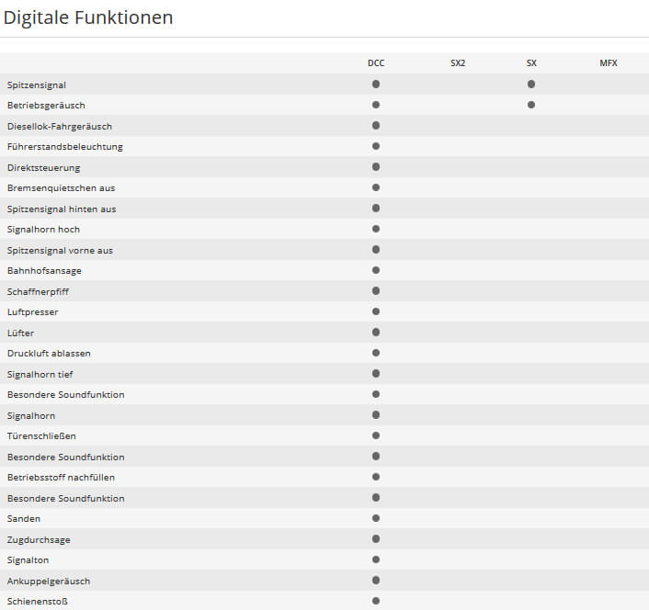The image size is (649, 610).
Task: Click the SX dot for Spitzensignal
Action: (x=531, y=85)
